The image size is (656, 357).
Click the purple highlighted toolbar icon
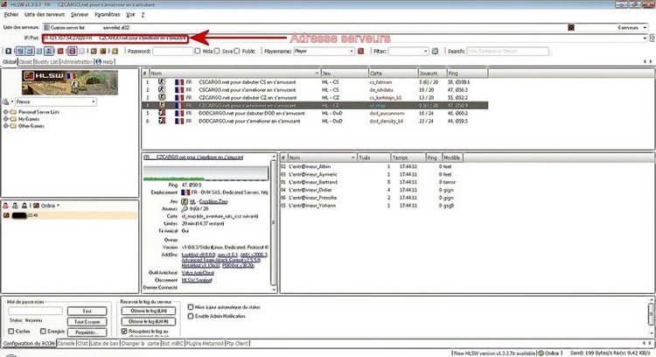[x=72, y=51]
